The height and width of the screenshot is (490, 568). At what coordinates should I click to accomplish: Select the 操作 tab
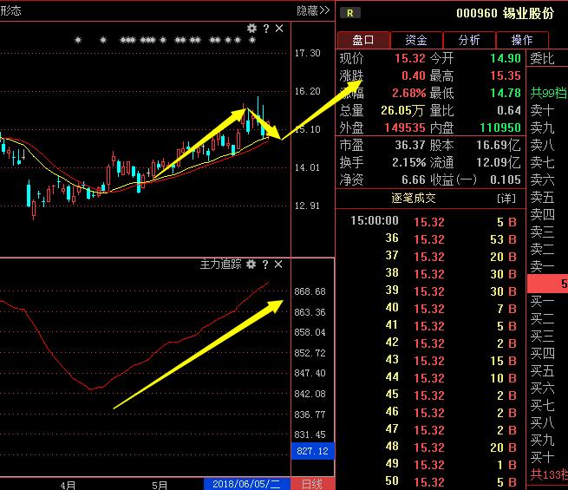coord(522,40)
